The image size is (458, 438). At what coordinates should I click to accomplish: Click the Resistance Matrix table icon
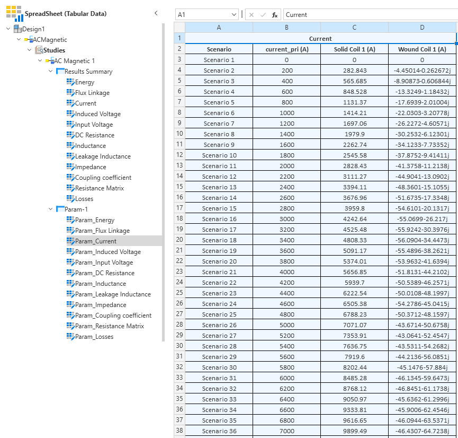[71, 188]
